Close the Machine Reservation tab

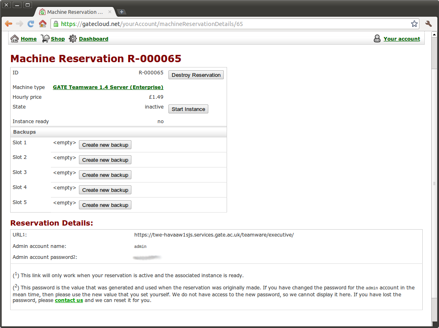[110, 12]
